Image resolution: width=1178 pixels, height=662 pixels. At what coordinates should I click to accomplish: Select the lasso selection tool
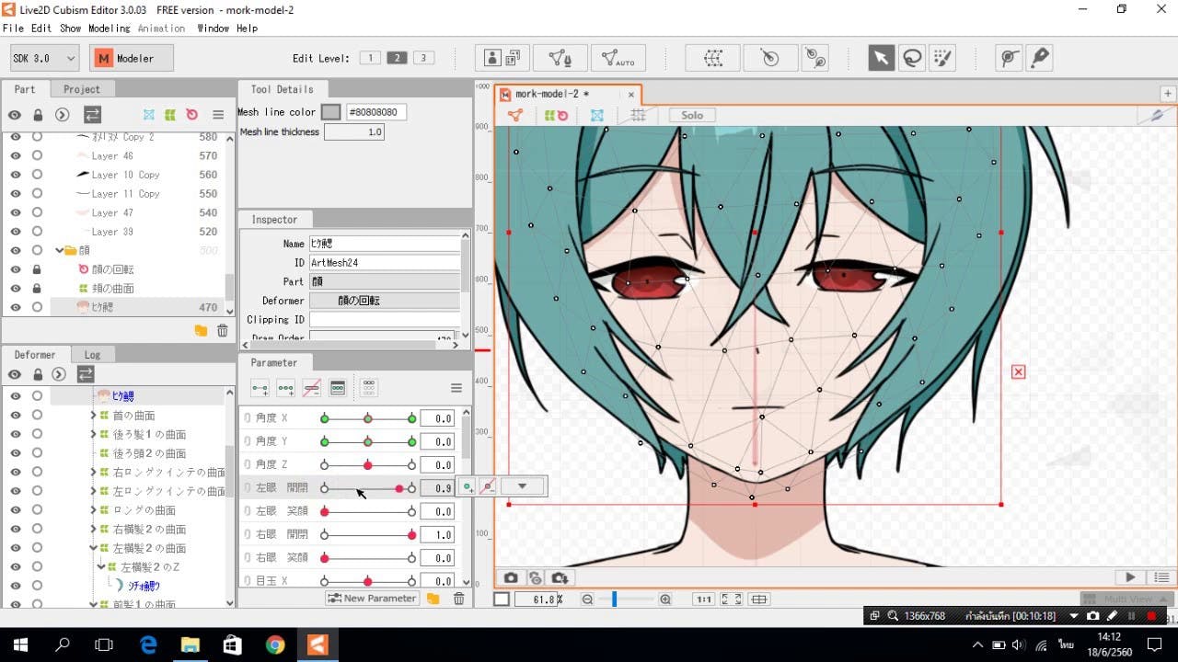point(912,58)
